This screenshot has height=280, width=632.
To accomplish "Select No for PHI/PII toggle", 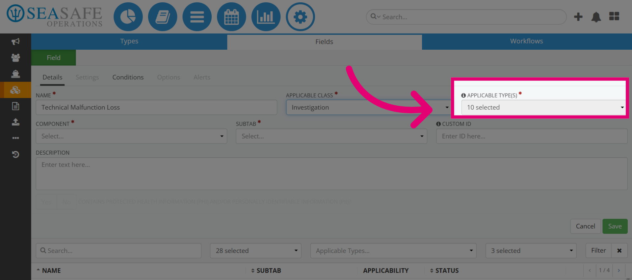I will coord(66,202).
